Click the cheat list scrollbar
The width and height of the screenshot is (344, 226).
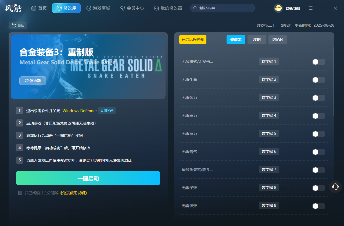[x=334, y=81]
